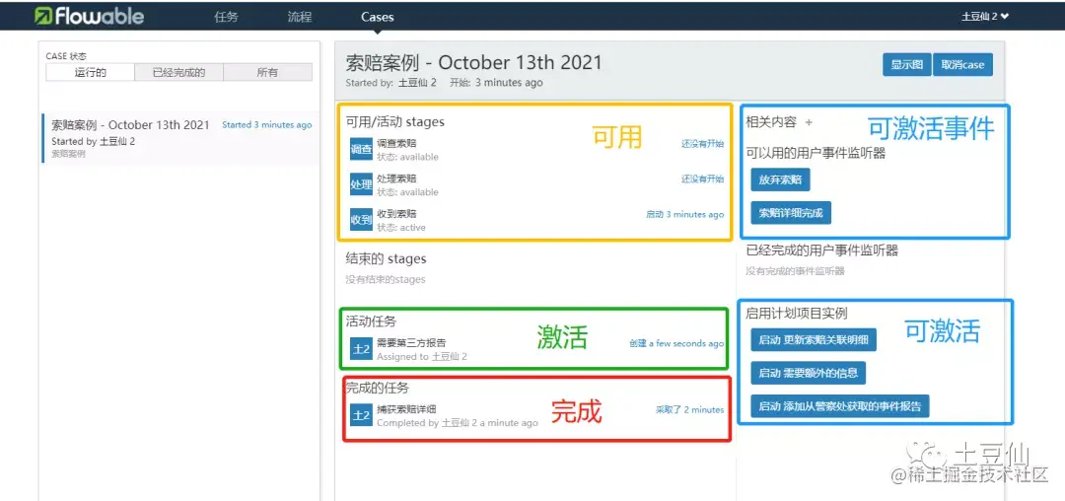Select the 已经完成的 case filter
The width and height of the screenshot is (1065, 501).
tap(178, 72)
